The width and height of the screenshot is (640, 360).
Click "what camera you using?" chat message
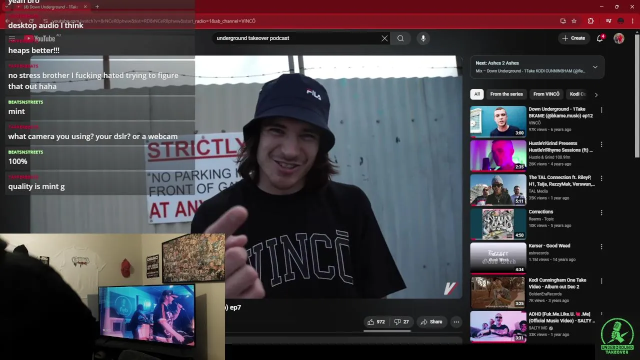[x=93, y=136]
